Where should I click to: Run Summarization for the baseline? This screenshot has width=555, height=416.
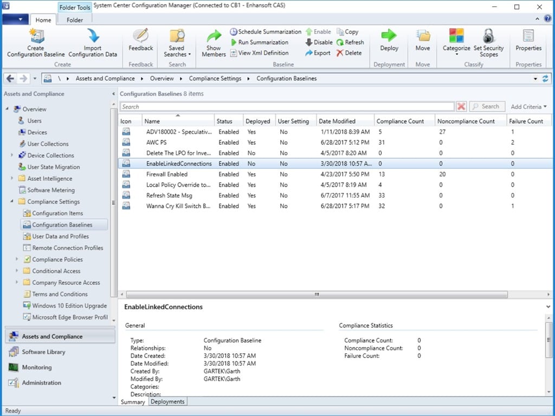pos(260,42)
